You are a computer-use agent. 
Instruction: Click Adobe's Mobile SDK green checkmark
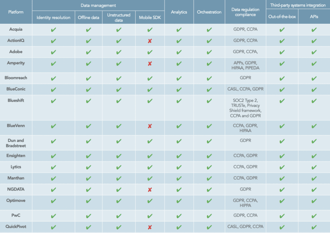coord(150,52)
